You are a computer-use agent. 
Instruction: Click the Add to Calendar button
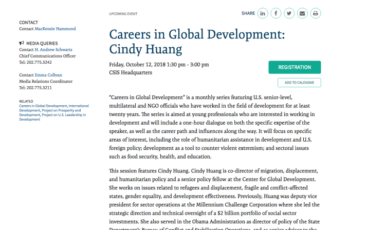click(x=299, y=83)
